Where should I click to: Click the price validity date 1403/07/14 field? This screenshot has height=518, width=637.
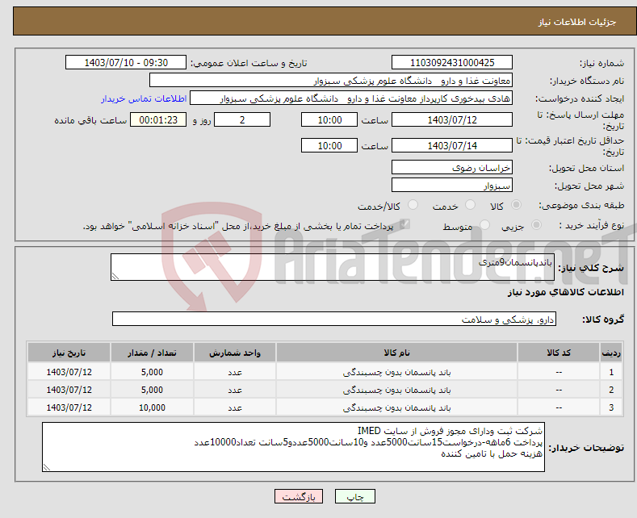click(x=452, y=145)
